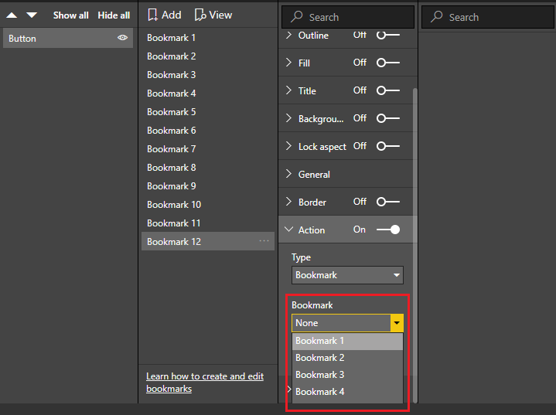
Task: Select the Button layer item
Action: (68, 39)
